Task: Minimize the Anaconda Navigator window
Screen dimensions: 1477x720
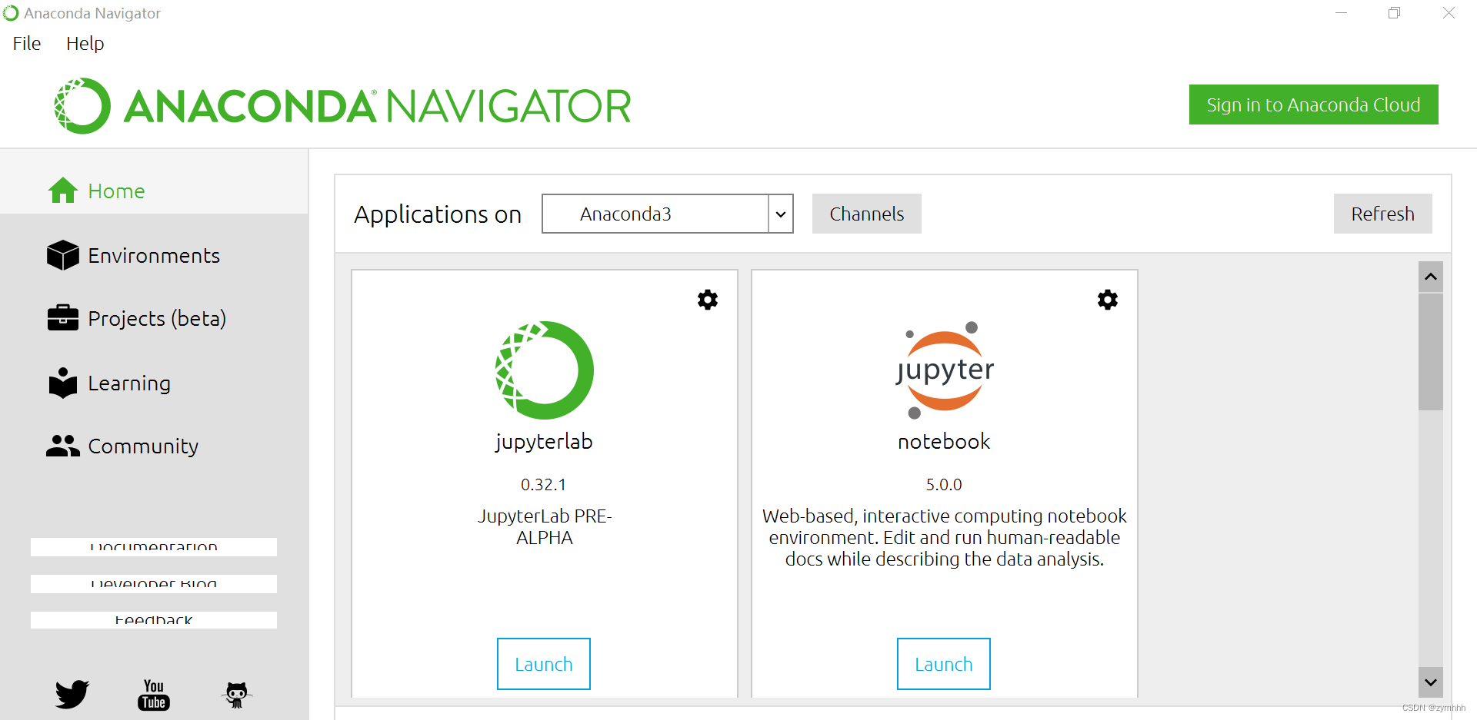Action: pos(1342,13)
